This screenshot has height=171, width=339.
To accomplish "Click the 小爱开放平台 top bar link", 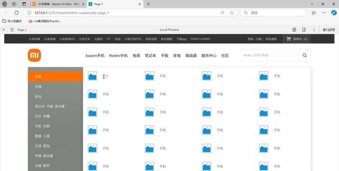I will [x=133, y=39].
